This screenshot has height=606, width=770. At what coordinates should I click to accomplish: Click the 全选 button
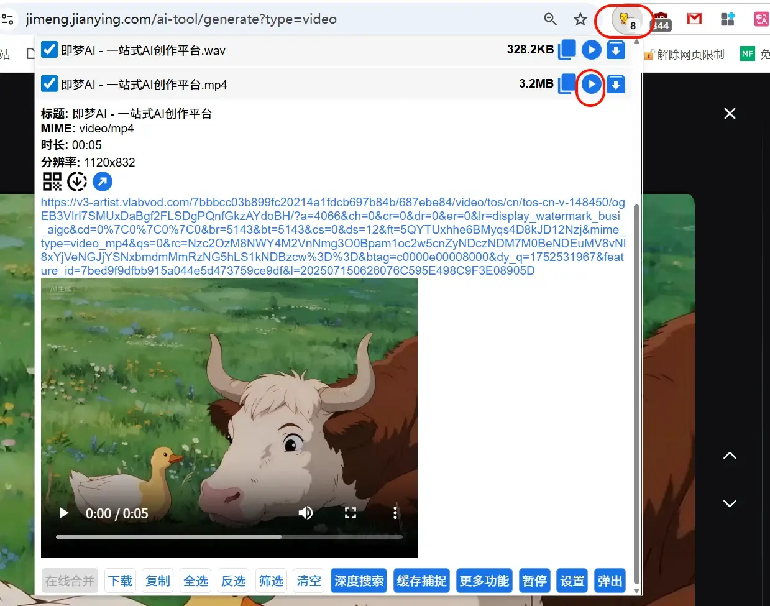pyautogui.click(x=195, y=581)
